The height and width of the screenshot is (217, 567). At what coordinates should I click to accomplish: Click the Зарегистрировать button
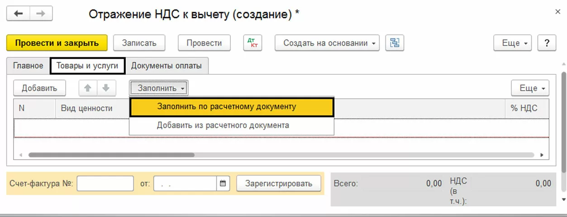[279, 184]
